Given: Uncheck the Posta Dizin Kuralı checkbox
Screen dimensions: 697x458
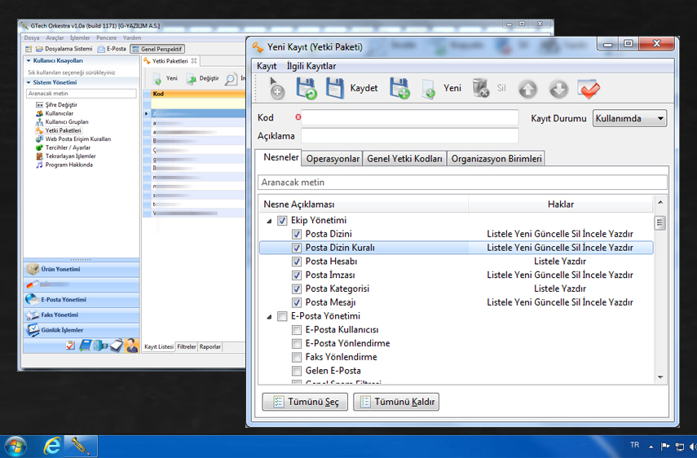Looking at the screenshot, I should tap(297, 248).
